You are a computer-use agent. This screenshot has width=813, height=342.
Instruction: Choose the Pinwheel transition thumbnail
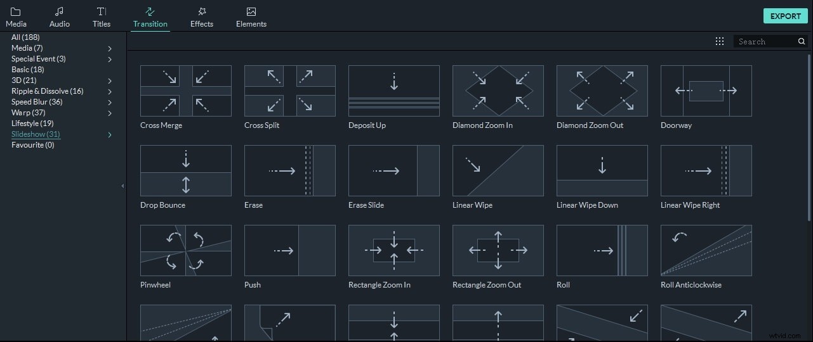(186, 250)
